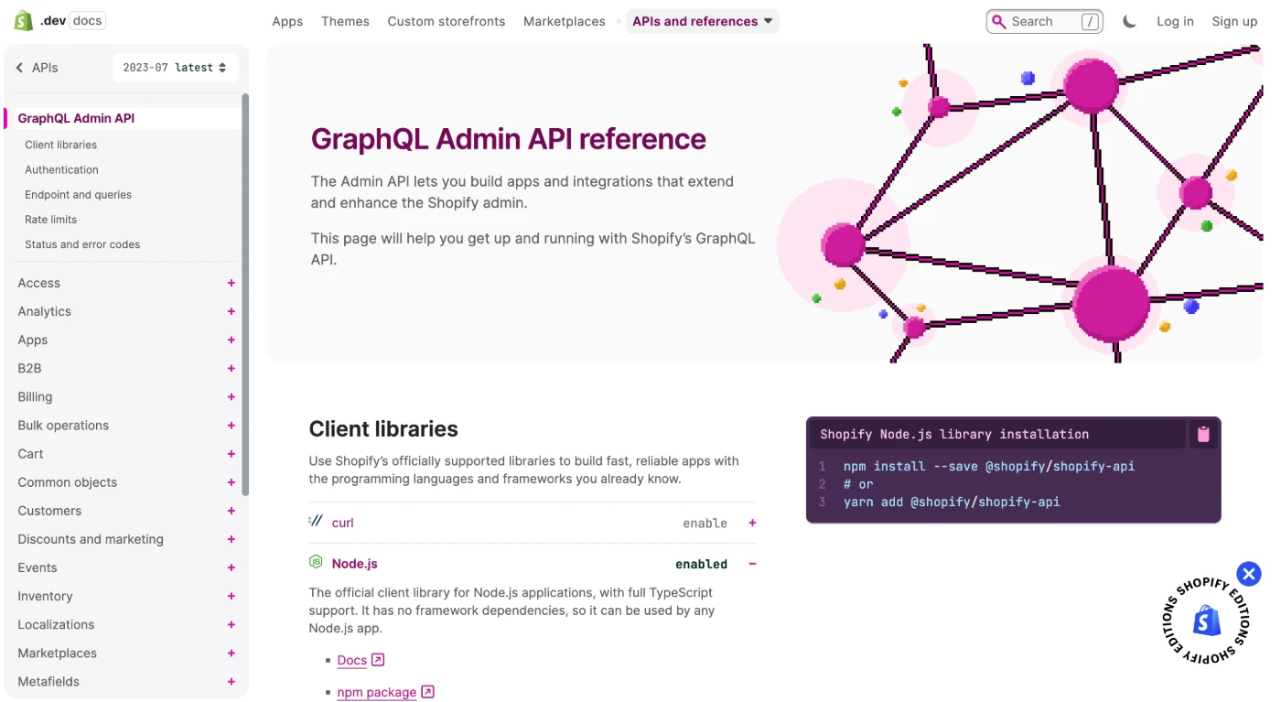
Task: Open the 2023-07 latest version dropdown
Action: pyautogui.click(x=175, y=68)
